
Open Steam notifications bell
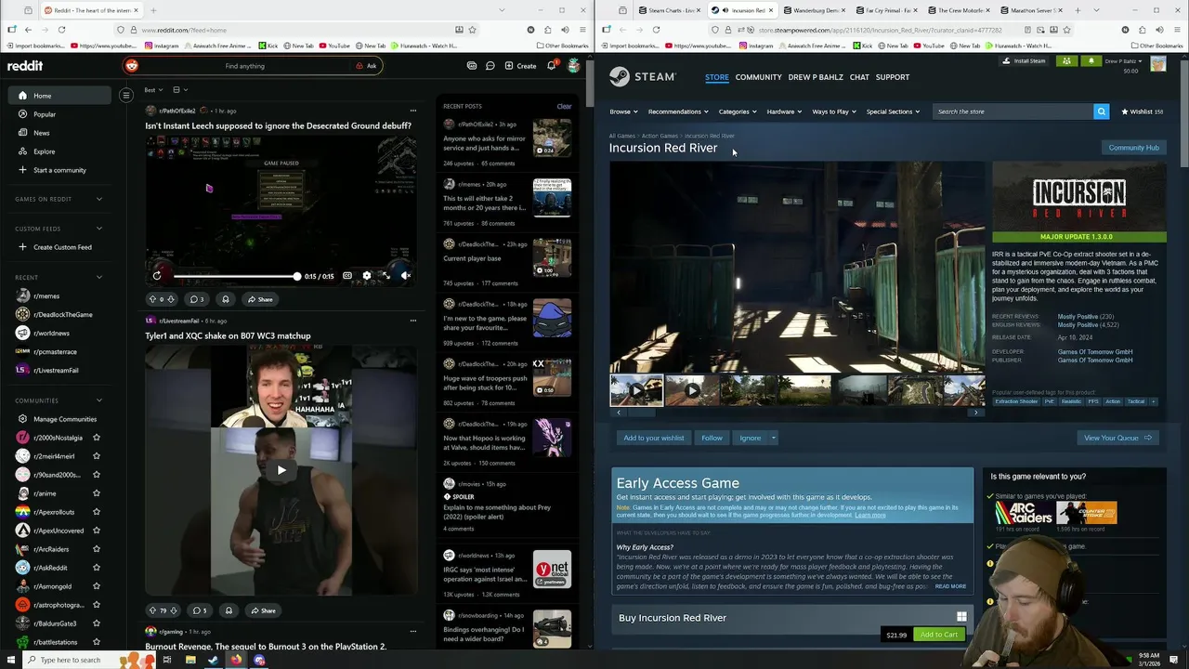point(1091,61)
